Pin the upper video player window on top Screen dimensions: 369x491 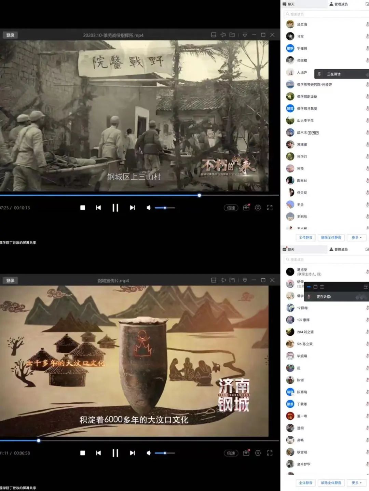pyautogui.click(x=223, y=35)
